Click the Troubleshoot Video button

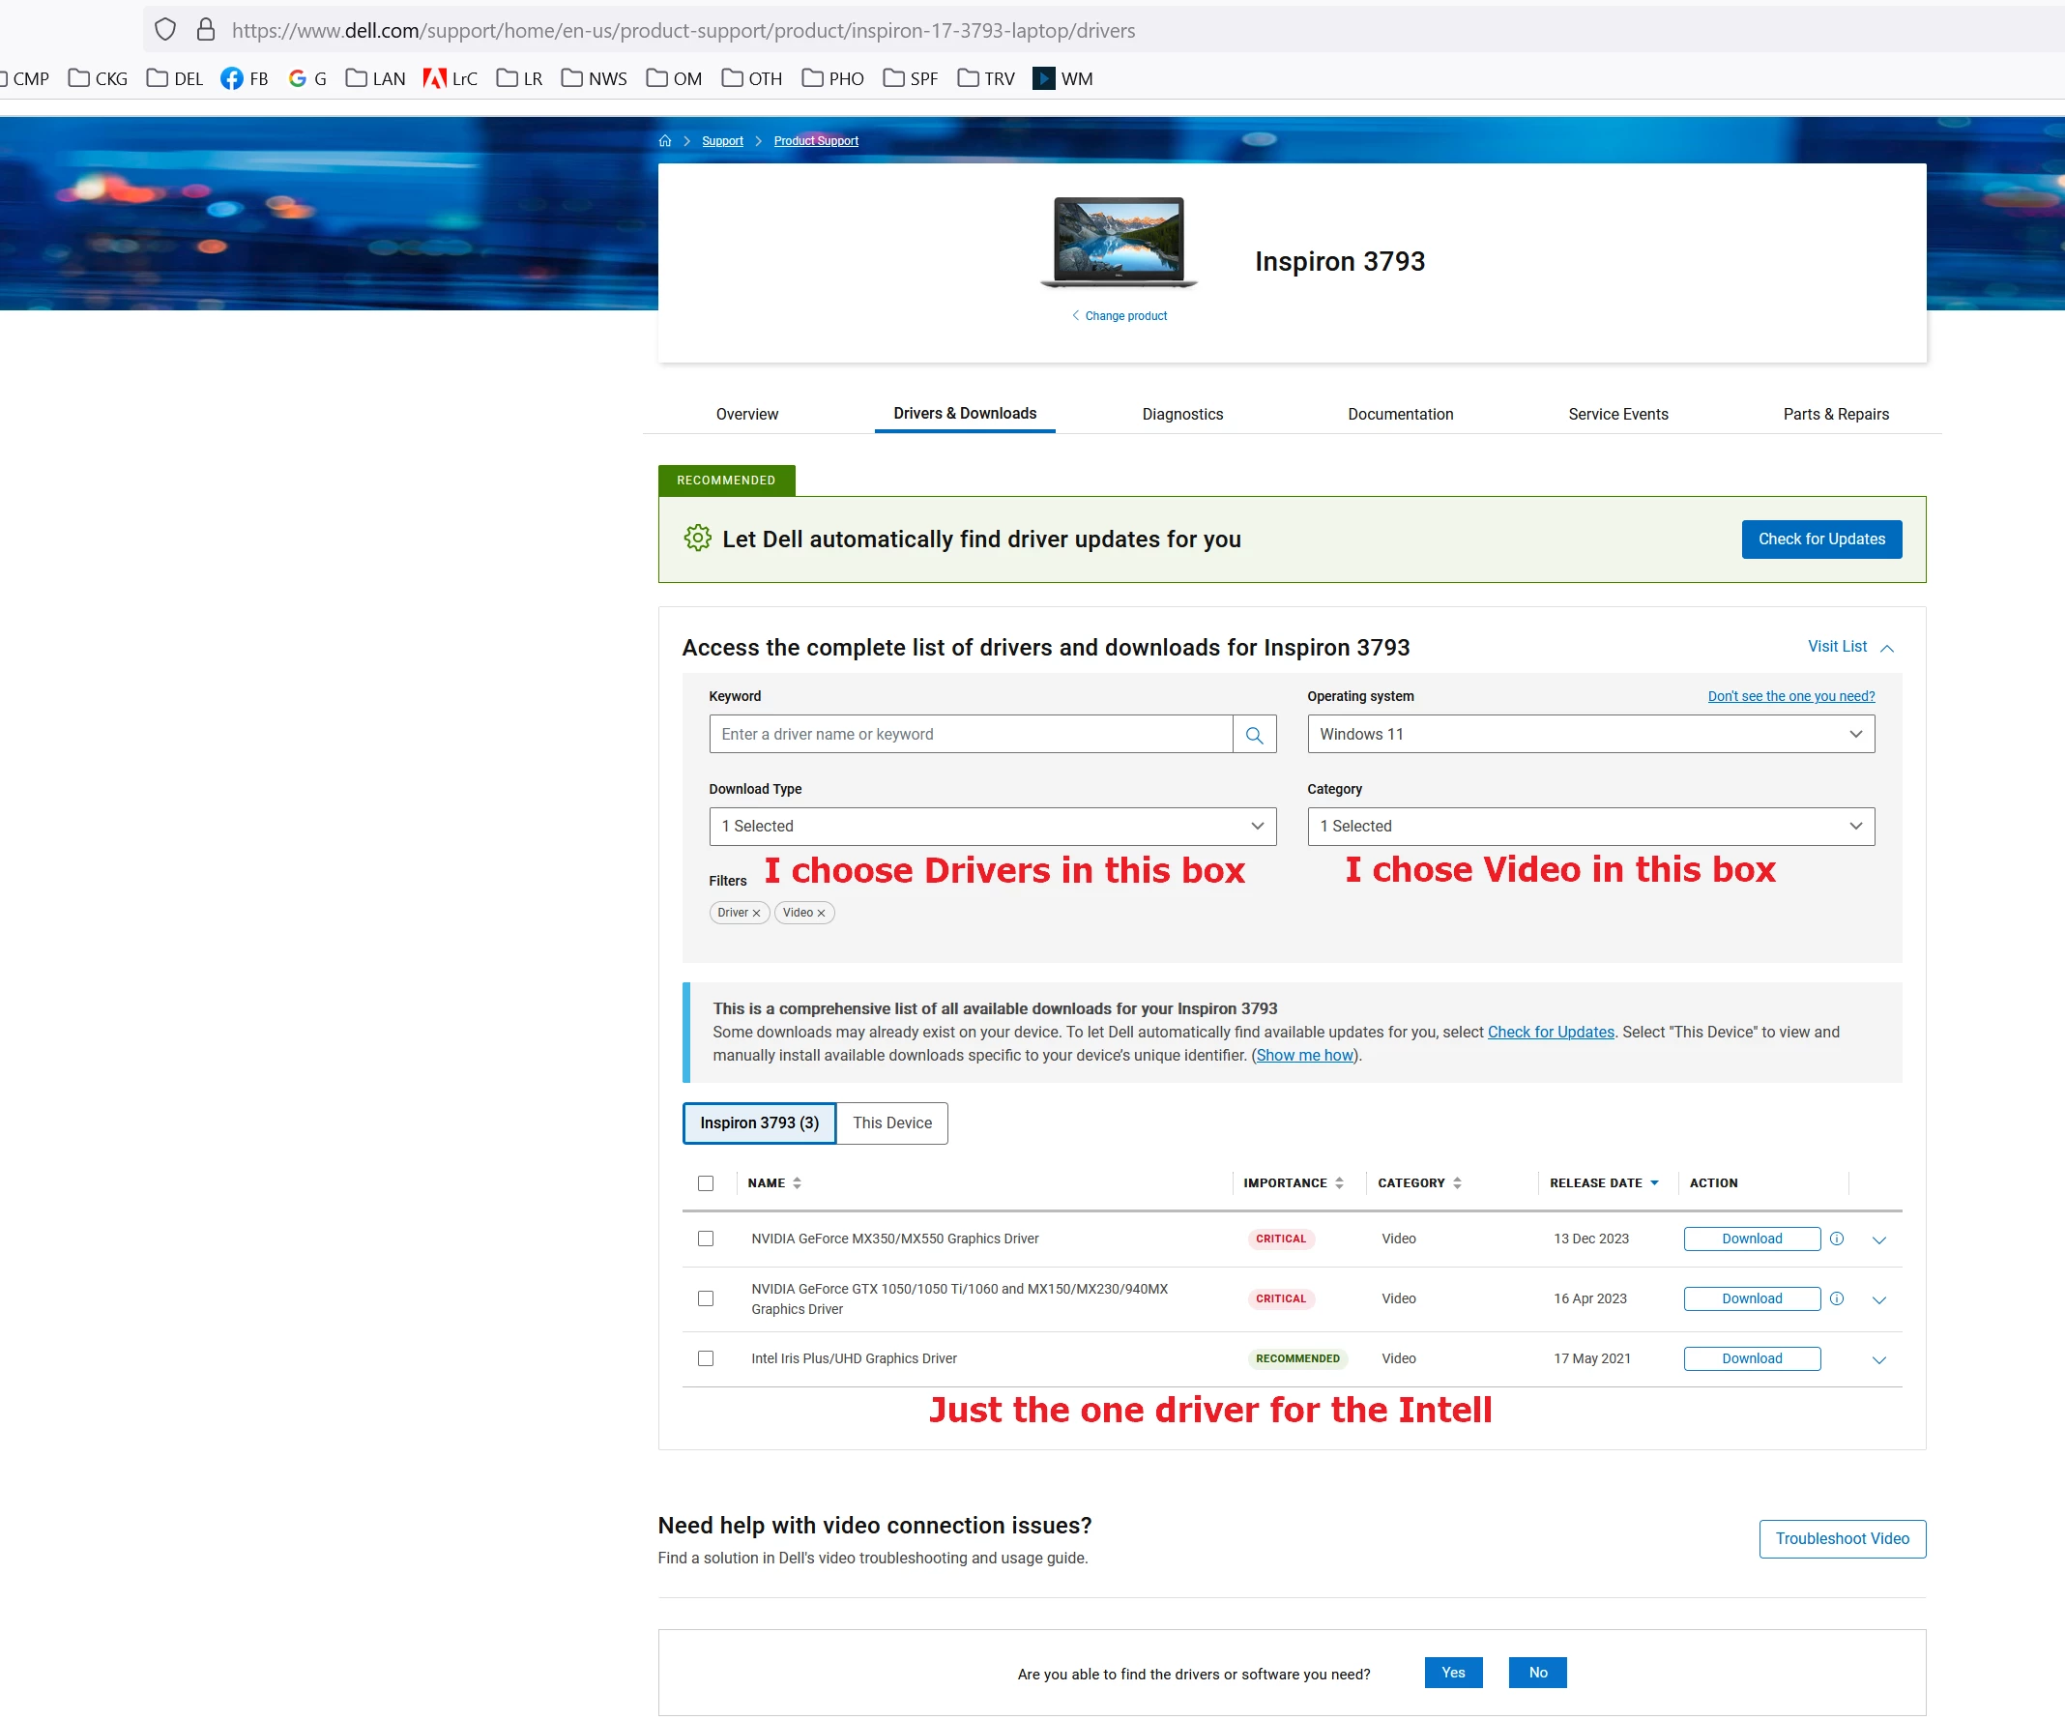pyautogui.click(x=1842, y=1538)
